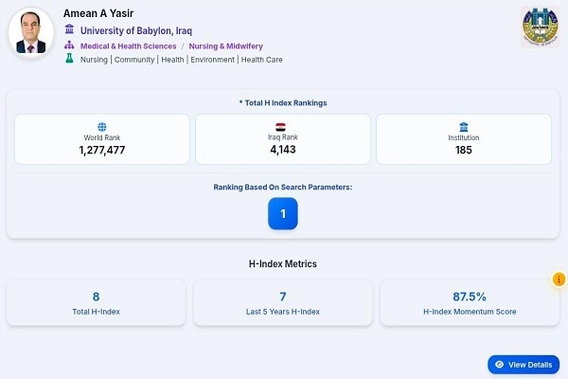Viewport: 568px width, 379px height.
Task: Open Amean A Yasir's profile photo
Action: 31,32
